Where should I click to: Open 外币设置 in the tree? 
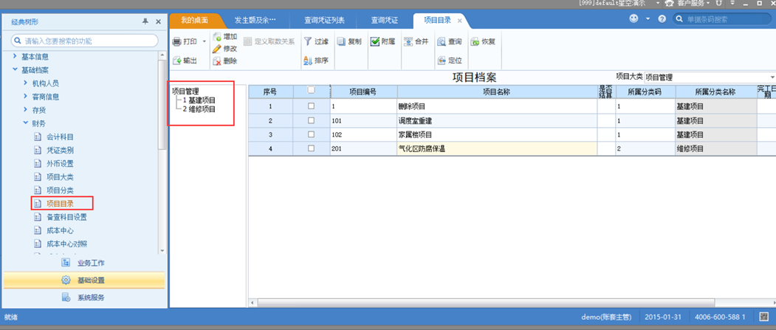coord(60,163)
